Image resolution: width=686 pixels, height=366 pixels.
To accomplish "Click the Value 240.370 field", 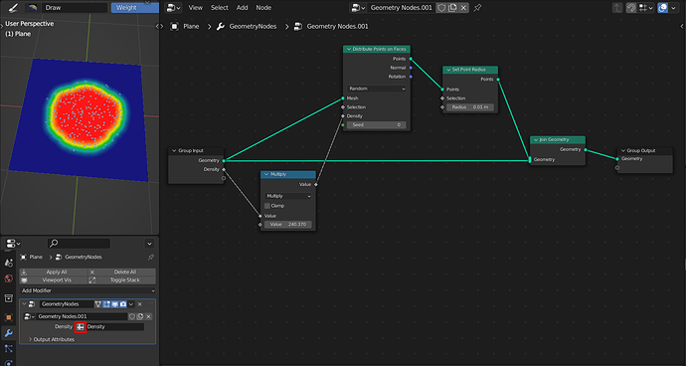I will pos(288,224).
